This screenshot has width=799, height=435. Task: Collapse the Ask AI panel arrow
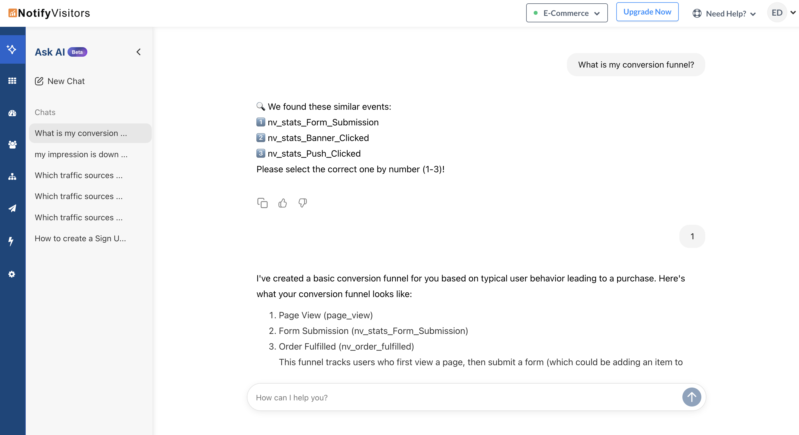[138, 52]
